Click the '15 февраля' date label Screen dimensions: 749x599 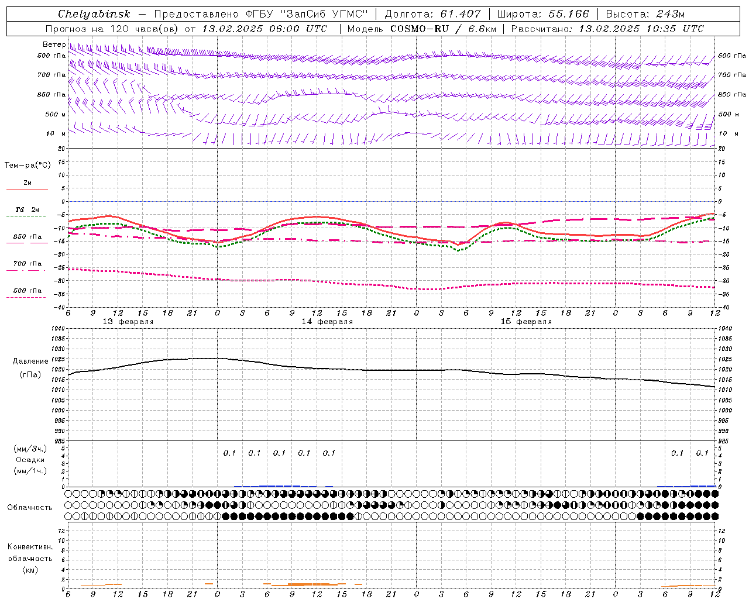[x=526, y=322]
